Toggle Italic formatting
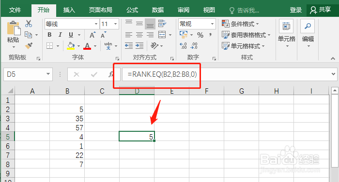This screenshot has height=182, width=339. (x=60, y=35)
